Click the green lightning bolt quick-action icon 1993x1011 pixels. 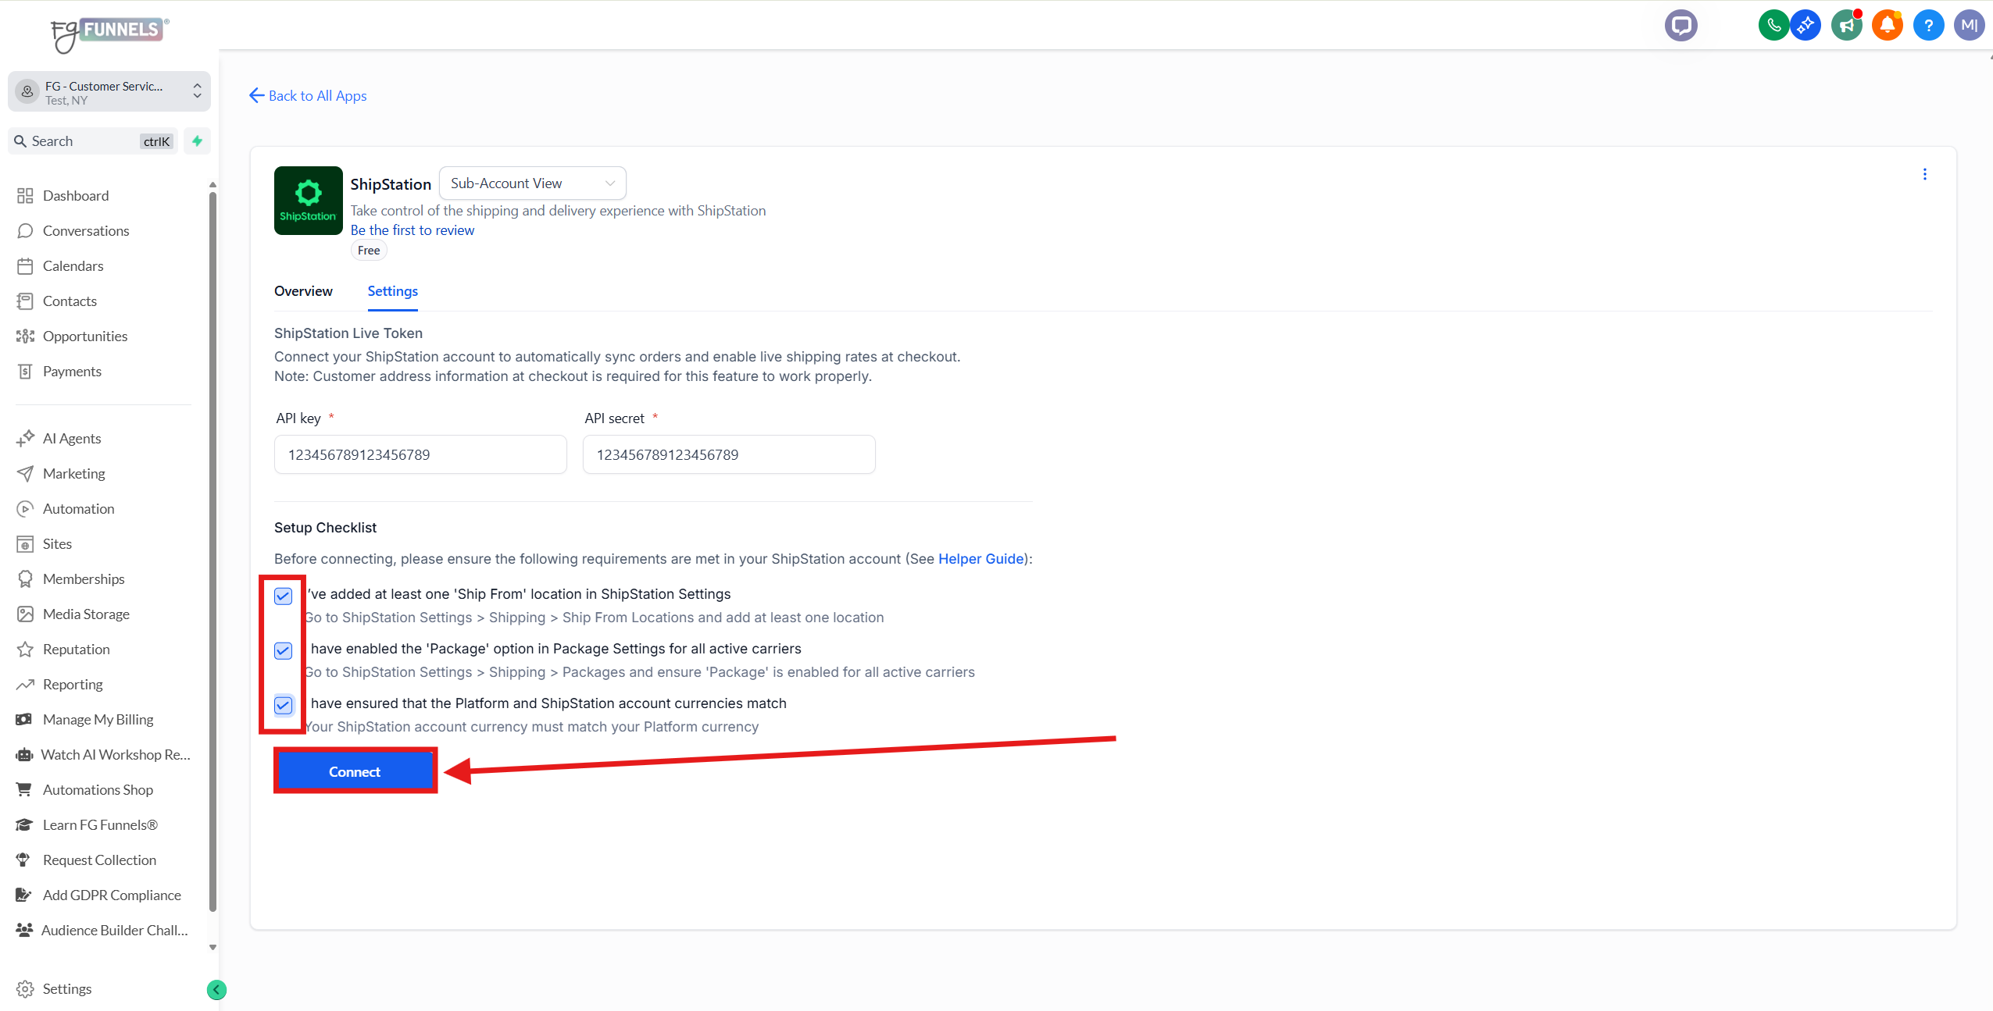pyautogui.click(x=198, y=141)
